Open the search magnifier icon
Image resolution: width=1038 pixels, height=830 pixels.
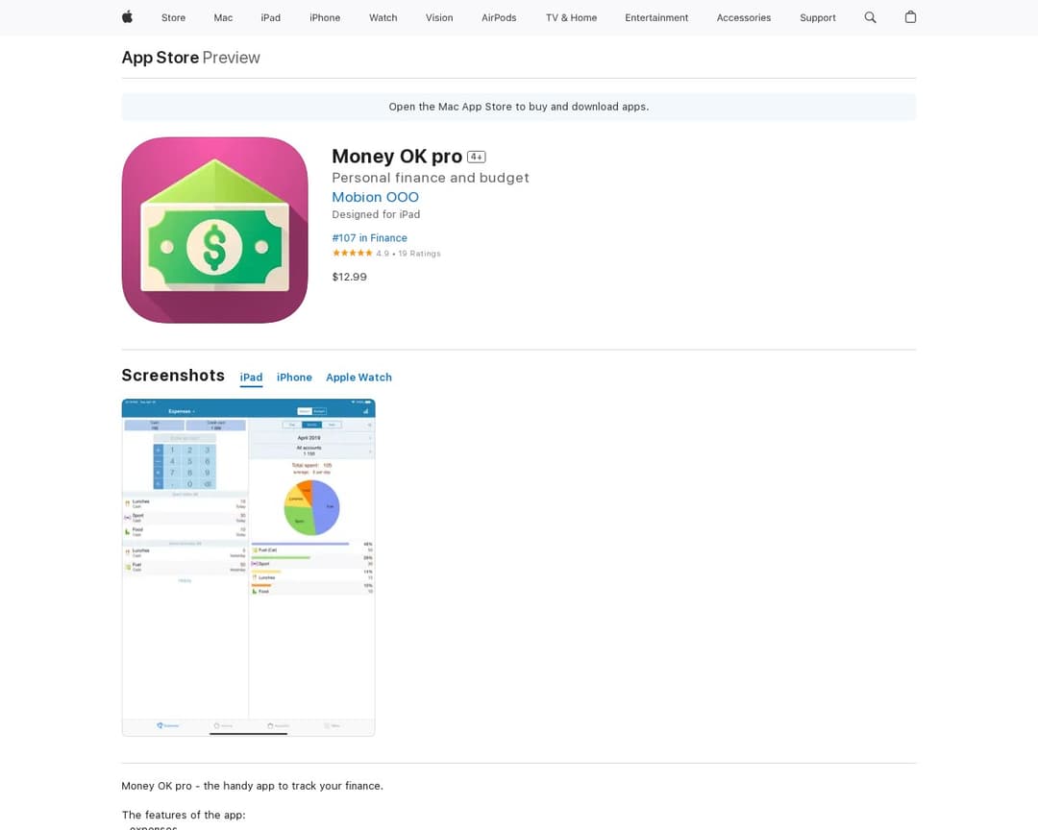[x=870, y=17]
